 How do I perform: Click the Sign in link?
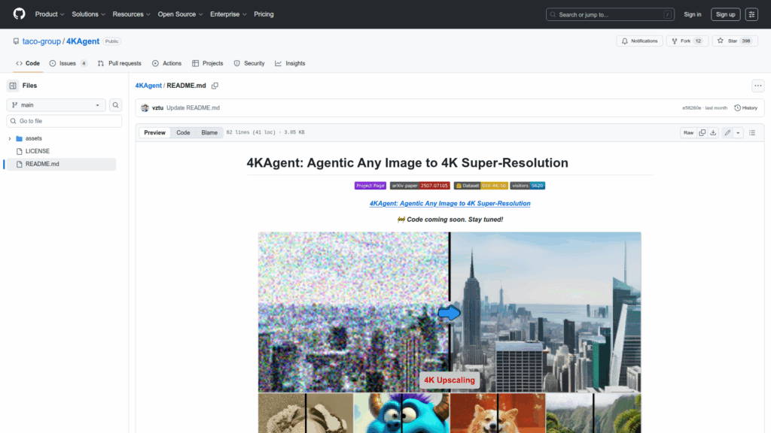(x=693, y=14)
